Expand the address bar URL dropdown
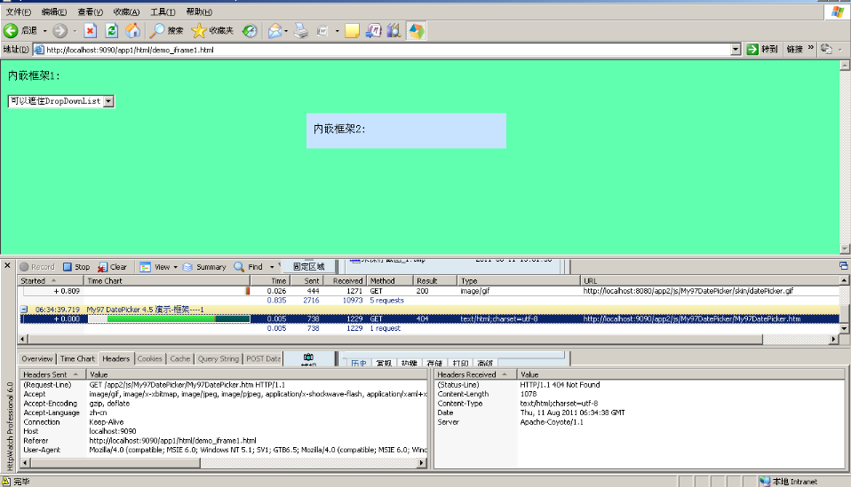This screenshot has height=487, width=851. tap(736, 50)
